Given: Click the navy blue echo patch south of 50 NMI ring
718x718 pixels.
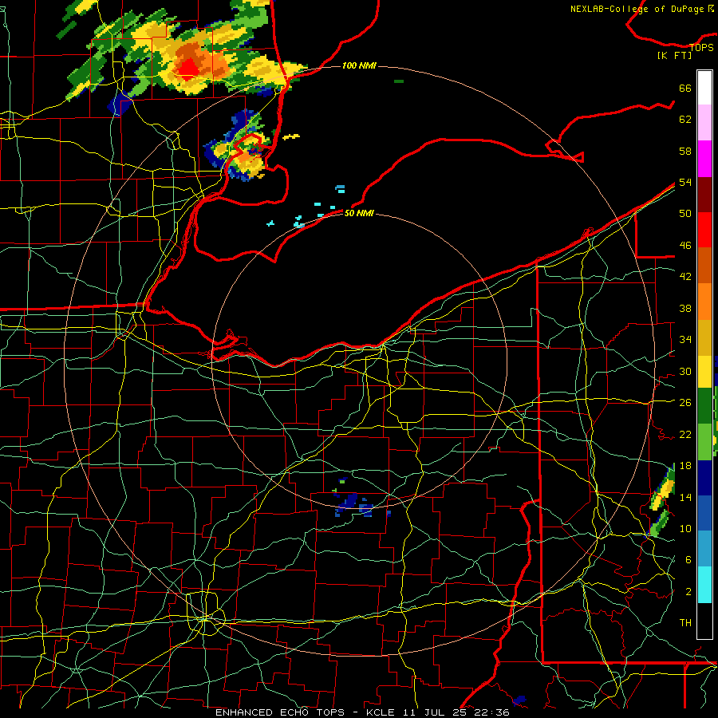Looking at the screenshot, I should (x=347, y=501).
